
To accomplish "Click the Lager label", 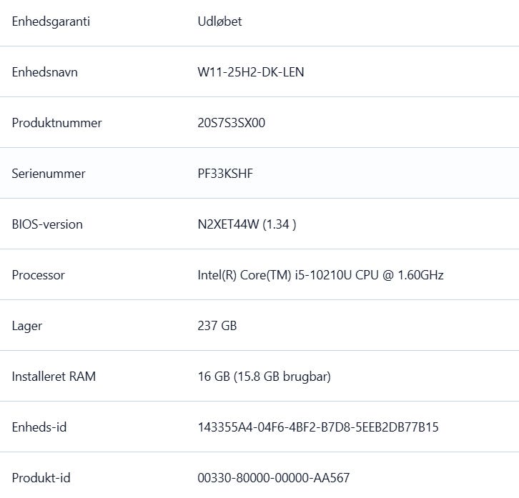I will coord(27,326).
